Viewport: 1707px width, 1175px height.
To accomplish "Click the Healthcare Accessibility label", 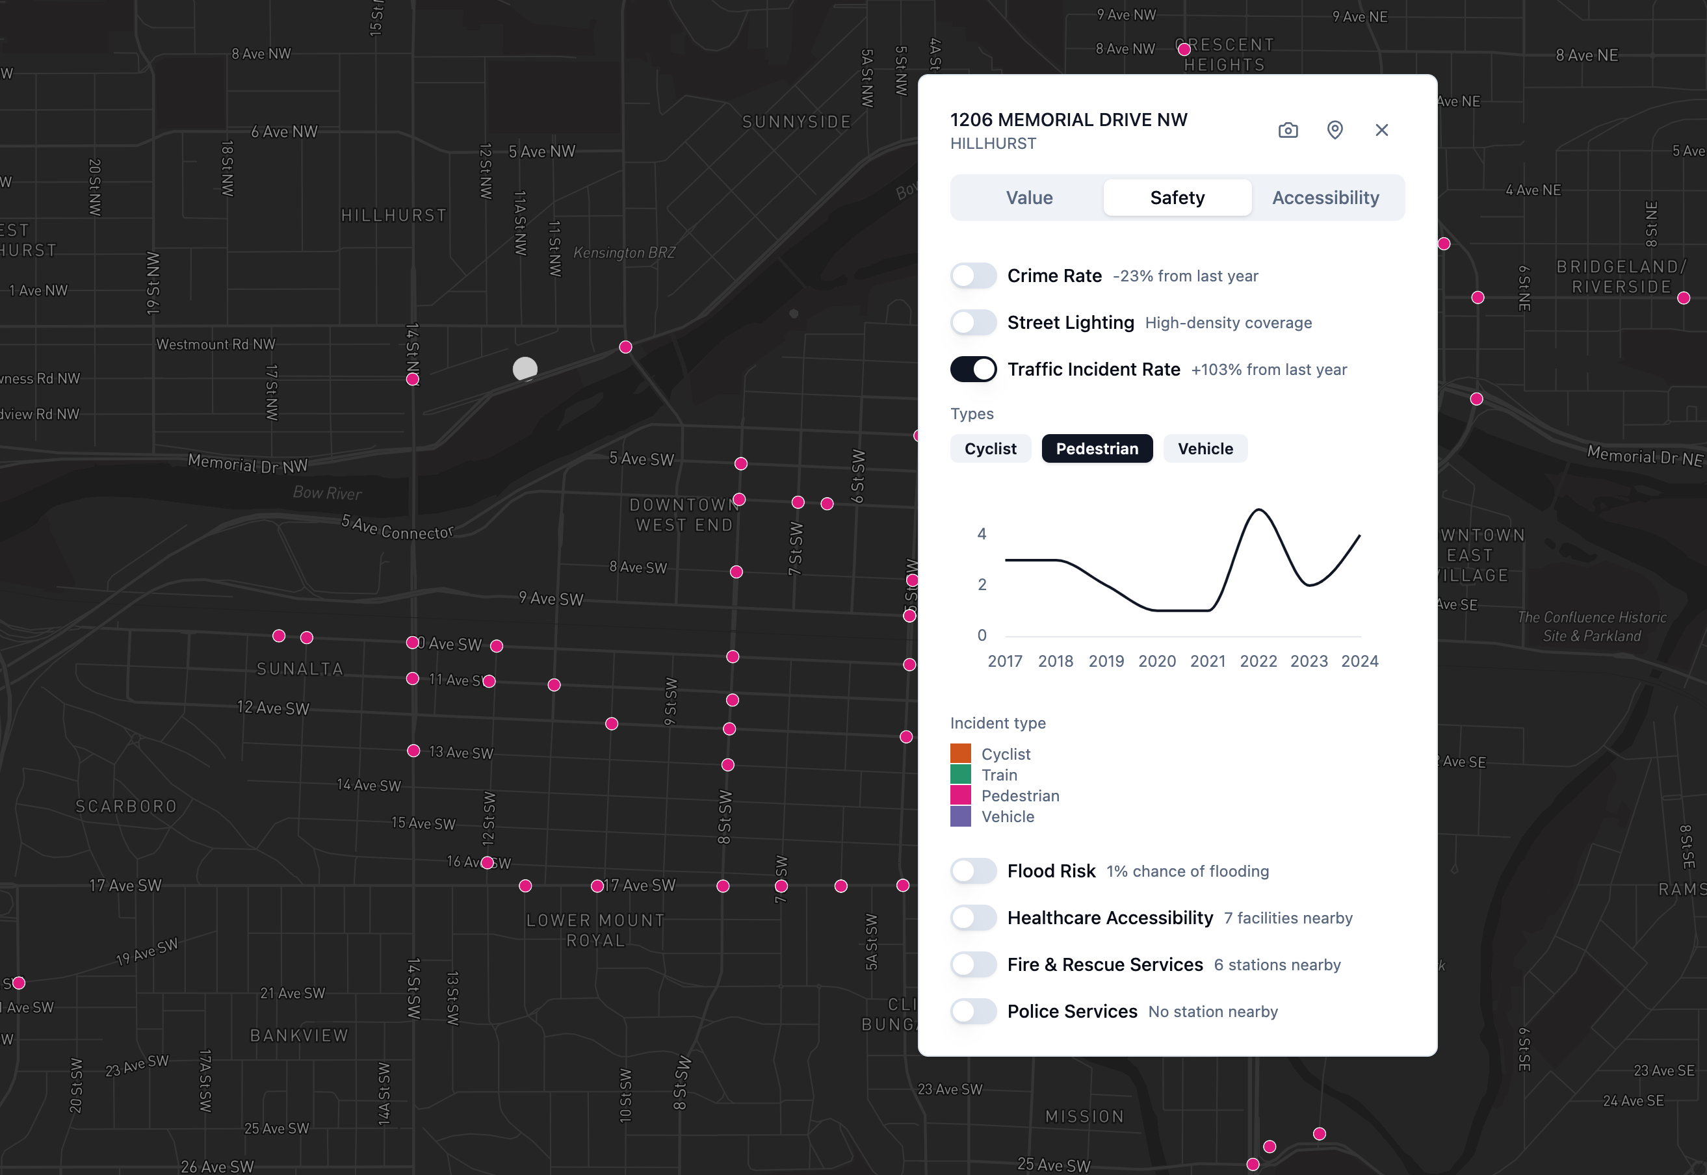I will 1110,918.
